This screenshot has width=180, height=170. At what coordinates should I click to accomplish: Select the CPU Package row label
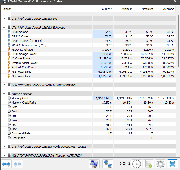point(20,32)
